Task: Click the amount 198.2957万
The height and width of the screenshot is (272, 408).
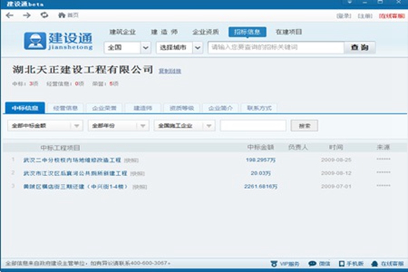Action: click(x=260, y=160)
